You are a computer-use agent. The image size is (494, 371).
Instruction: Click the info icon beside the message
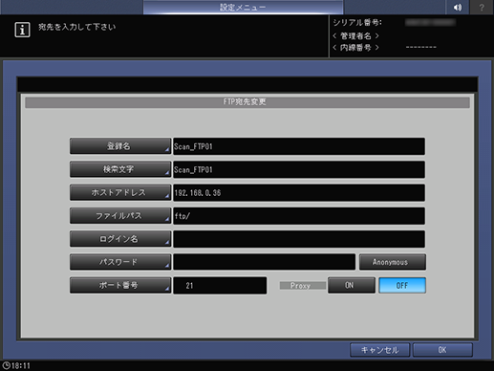tap(22, 30)
